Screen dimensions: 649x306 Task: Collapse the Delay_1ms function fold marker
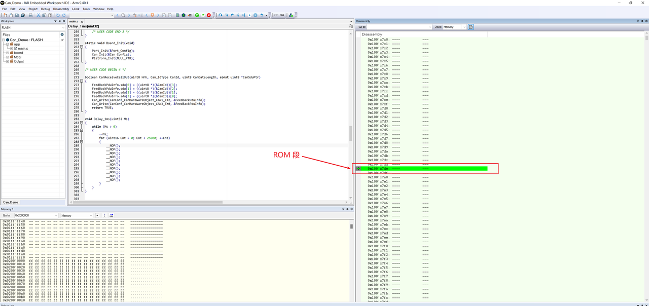82,123
